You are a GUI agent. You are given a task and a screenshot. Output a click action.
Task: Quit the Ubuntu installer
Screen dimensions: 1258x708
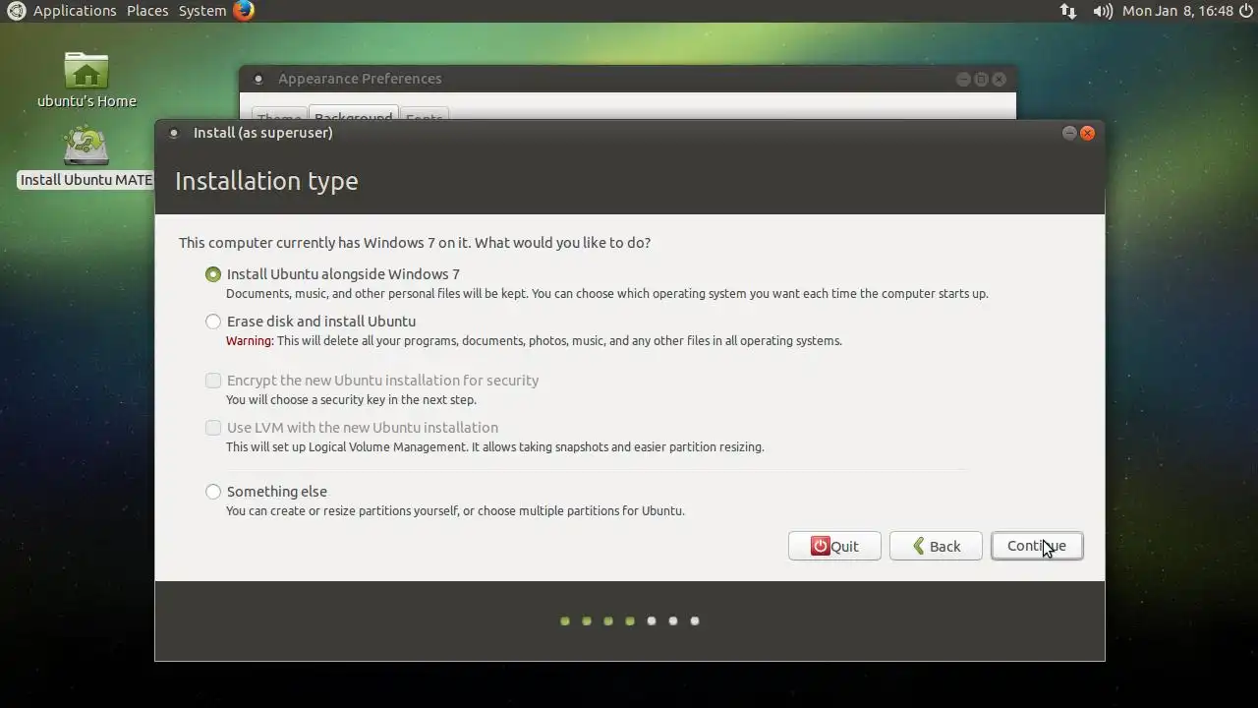(834, 546)
